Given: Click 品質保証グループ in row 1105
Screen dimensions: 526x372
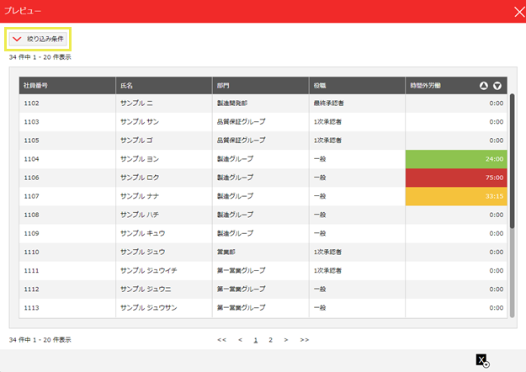Looking at the screenshot, I should [242, 141].
